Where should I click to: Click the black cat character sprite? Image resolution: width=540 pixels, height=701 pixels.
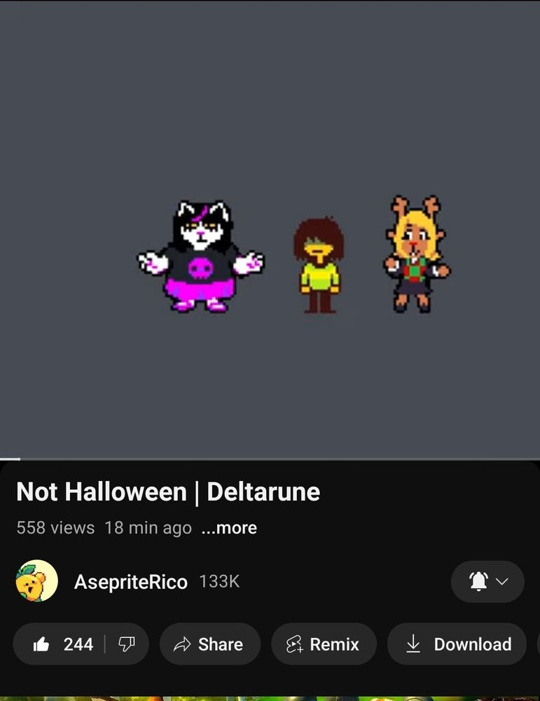point(200,257)
